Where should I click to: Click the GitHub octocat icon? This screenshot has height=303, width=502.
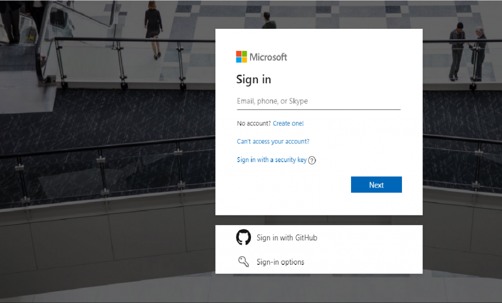click(244, 237)
